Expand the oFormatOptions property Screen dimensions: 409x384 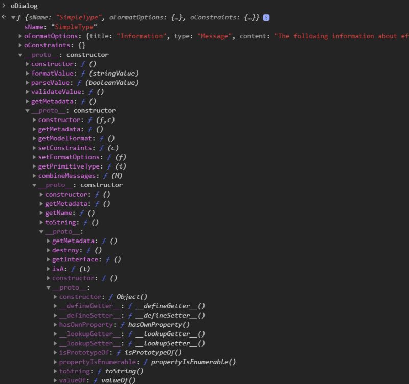pyautogui.click(x=20, y=36)
